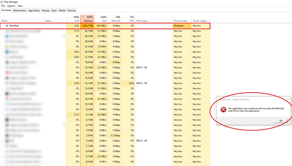Switch to the Performance tab
Viewport: 292px width, 166px height.
click(19, 10)
